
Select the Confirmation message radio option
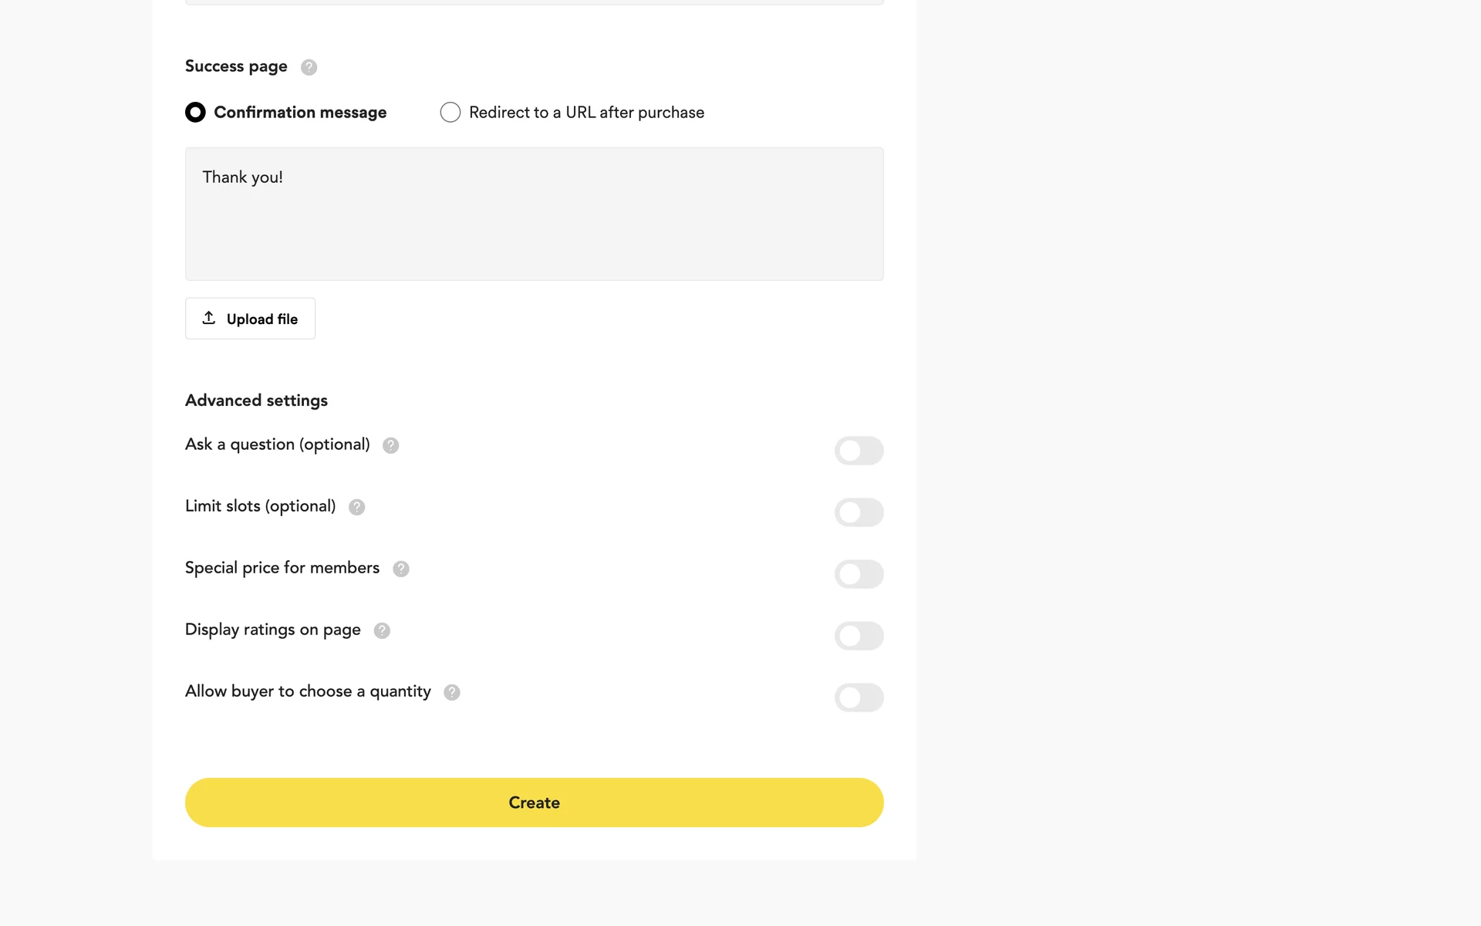point(195,113)
